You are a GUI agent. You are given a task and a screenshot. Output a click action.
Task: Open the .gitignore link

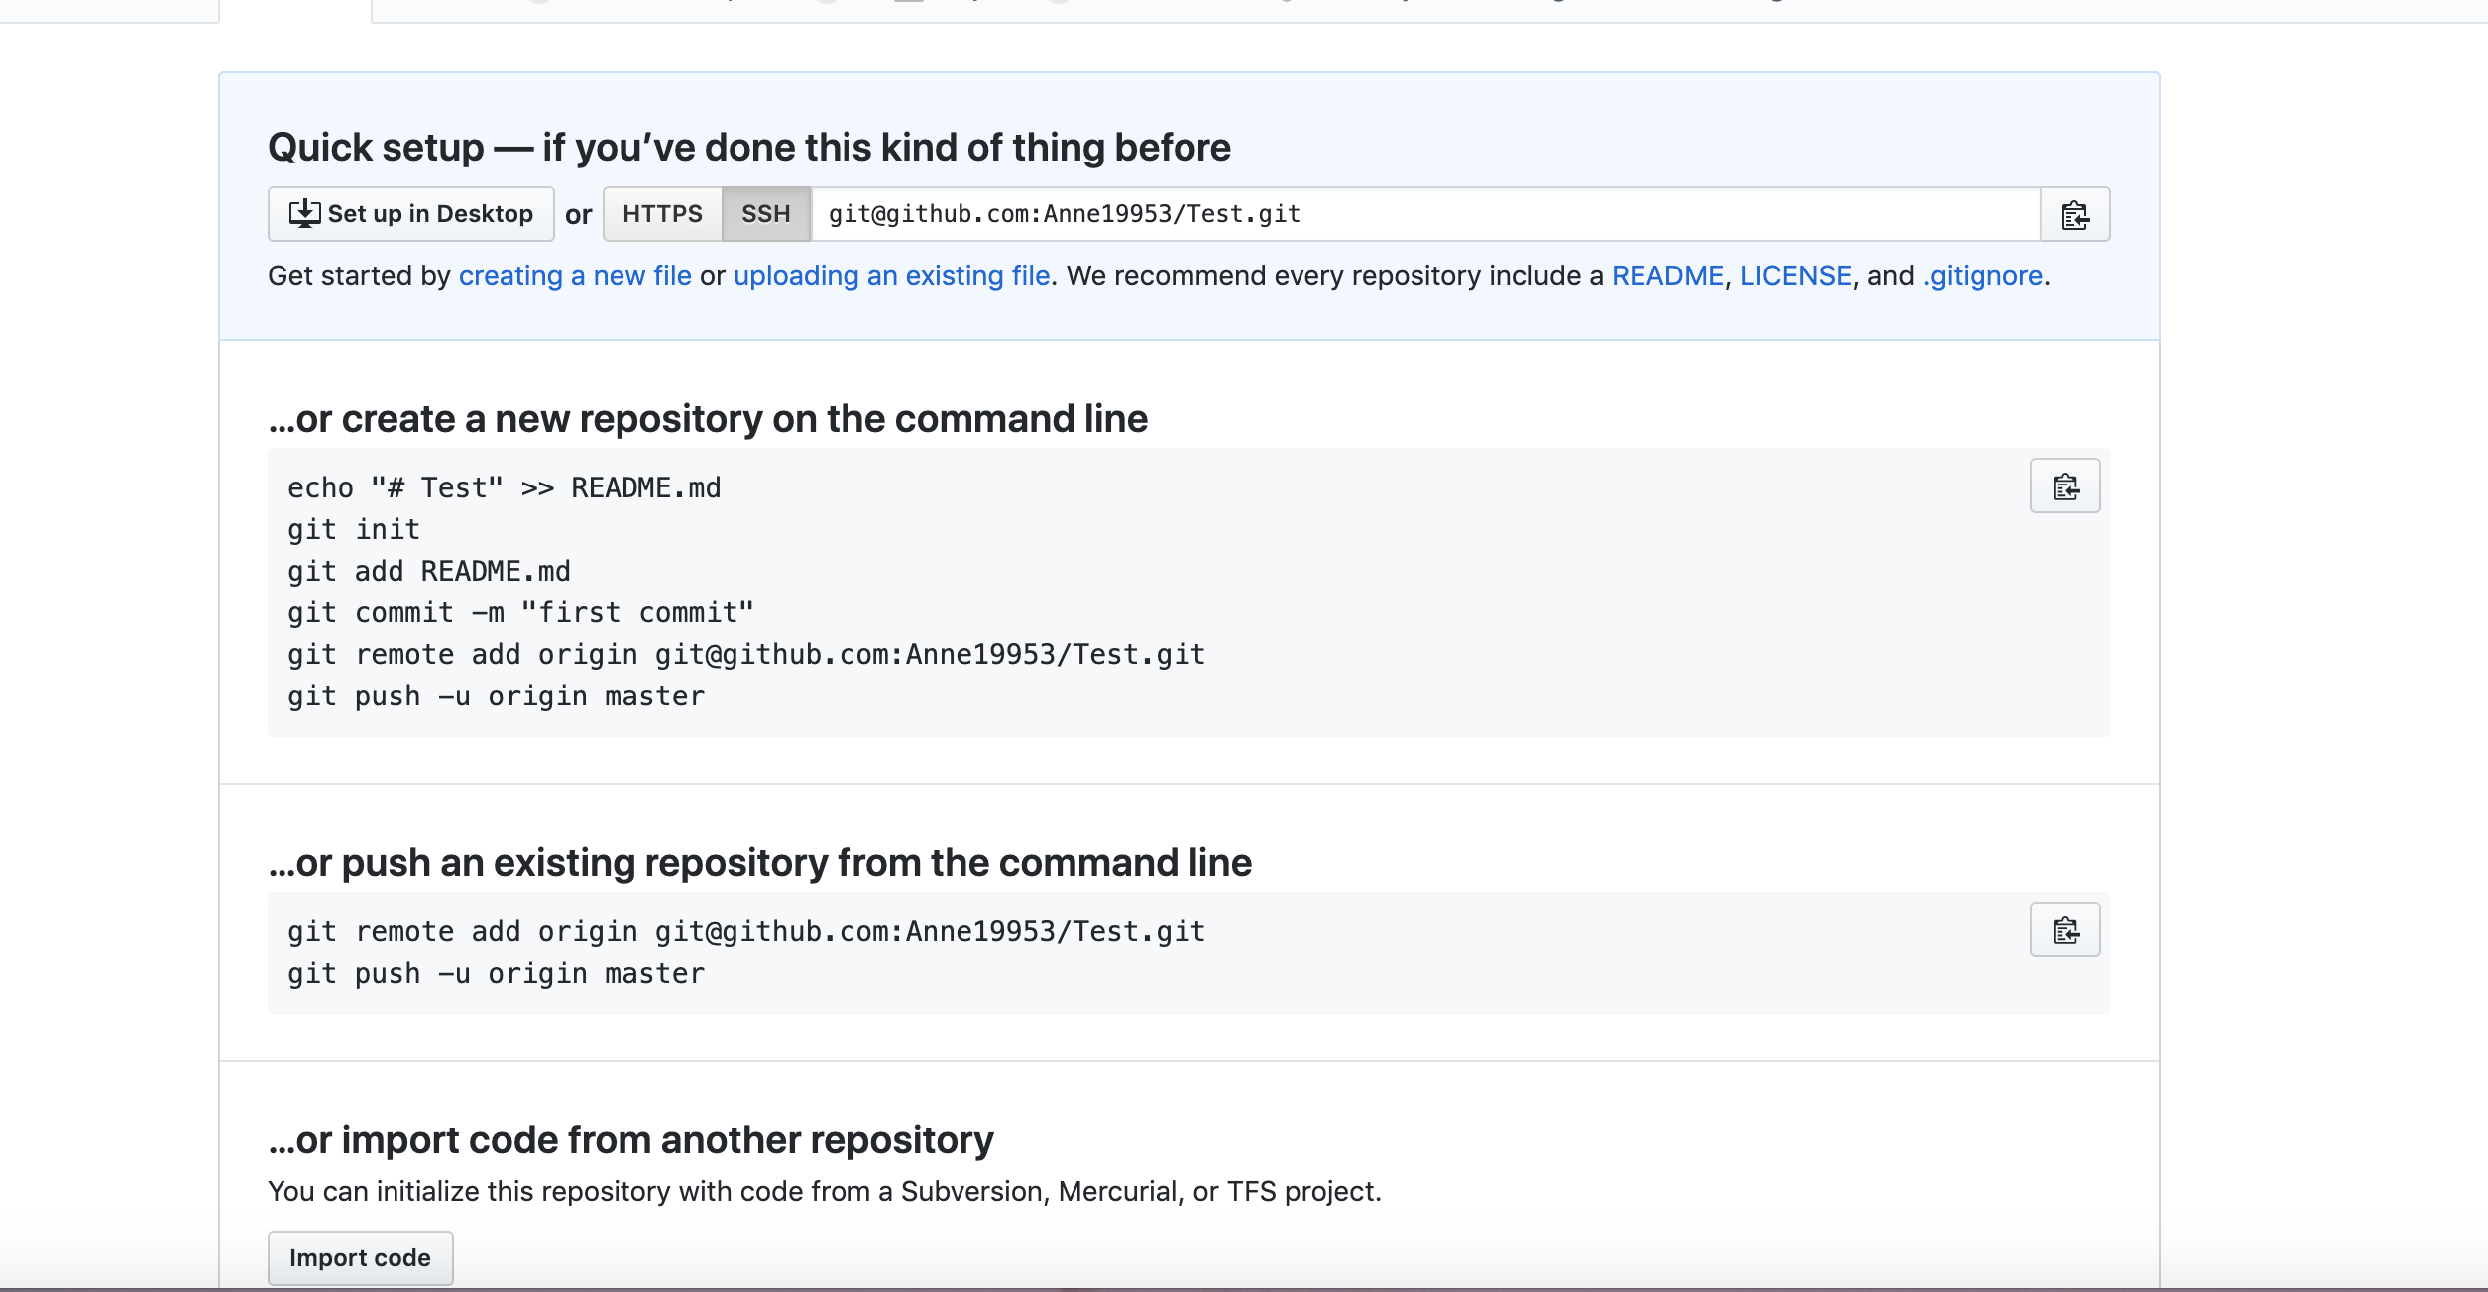[1982, 275]
